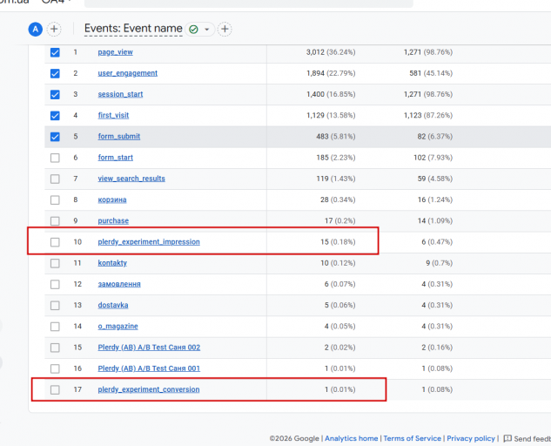Click the 82 (6.37%) users cell
The image size is (551, 446).
[x=434, y=137]
